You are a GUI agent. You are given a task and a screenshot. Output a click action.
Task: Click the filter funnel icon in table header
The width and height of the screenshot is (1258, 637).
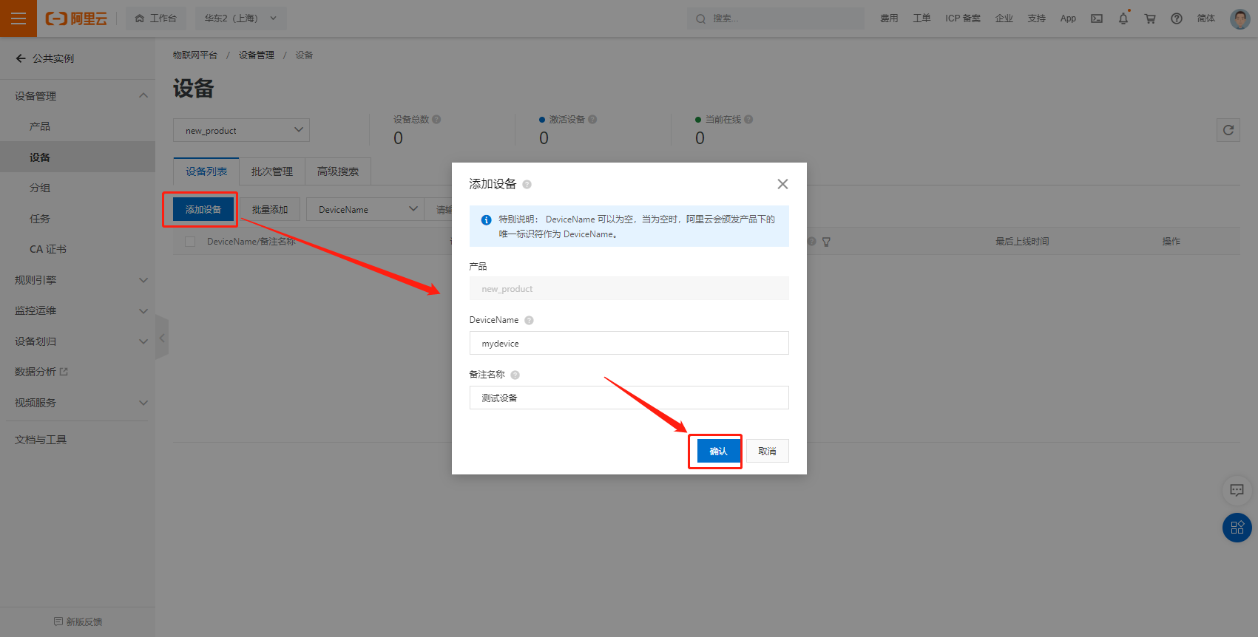point(826,242)
